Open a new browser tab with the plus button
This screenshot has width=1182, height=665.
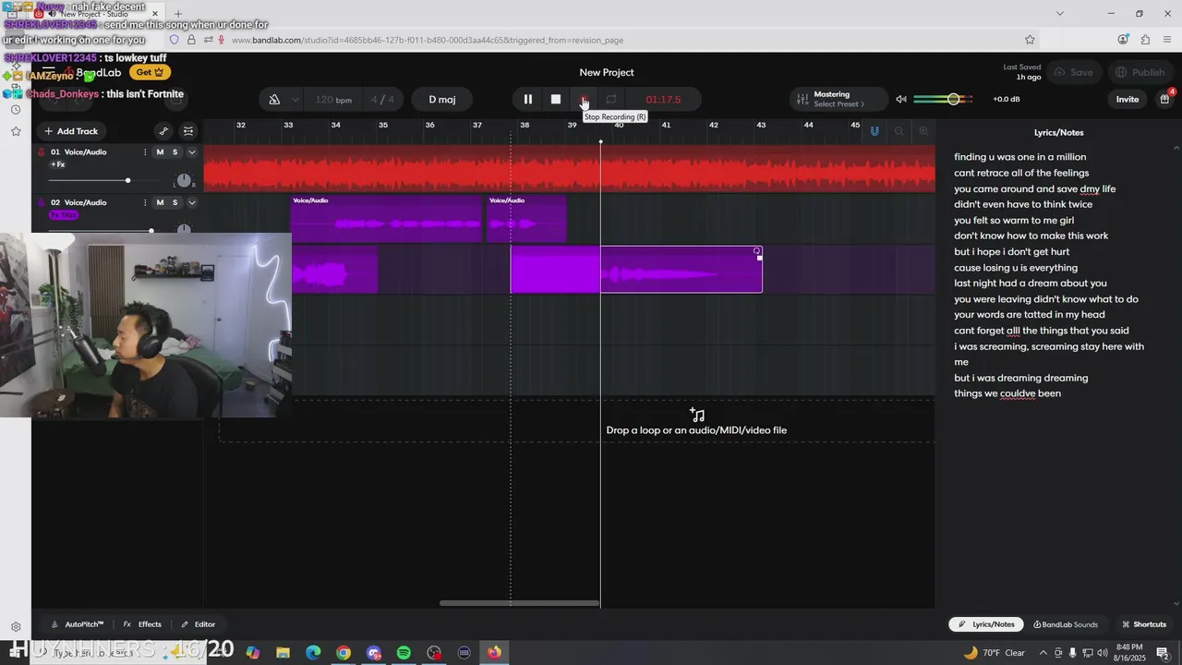[x=178, y=14]
